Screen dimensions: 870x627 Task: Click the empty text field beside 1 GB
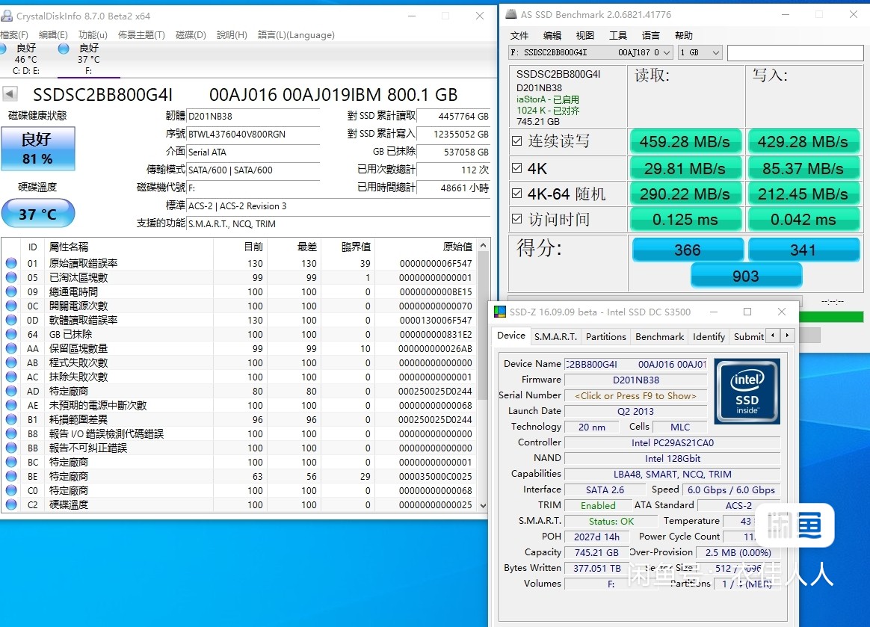click(795, 53)
